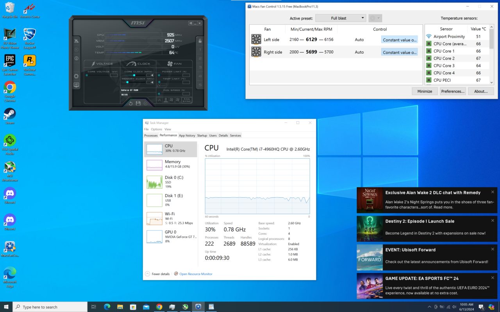Viewport: 500px width, 312px height.
Task: Open the hardware monitor icon in Afterburner
Action: click(x=77, y=85)
